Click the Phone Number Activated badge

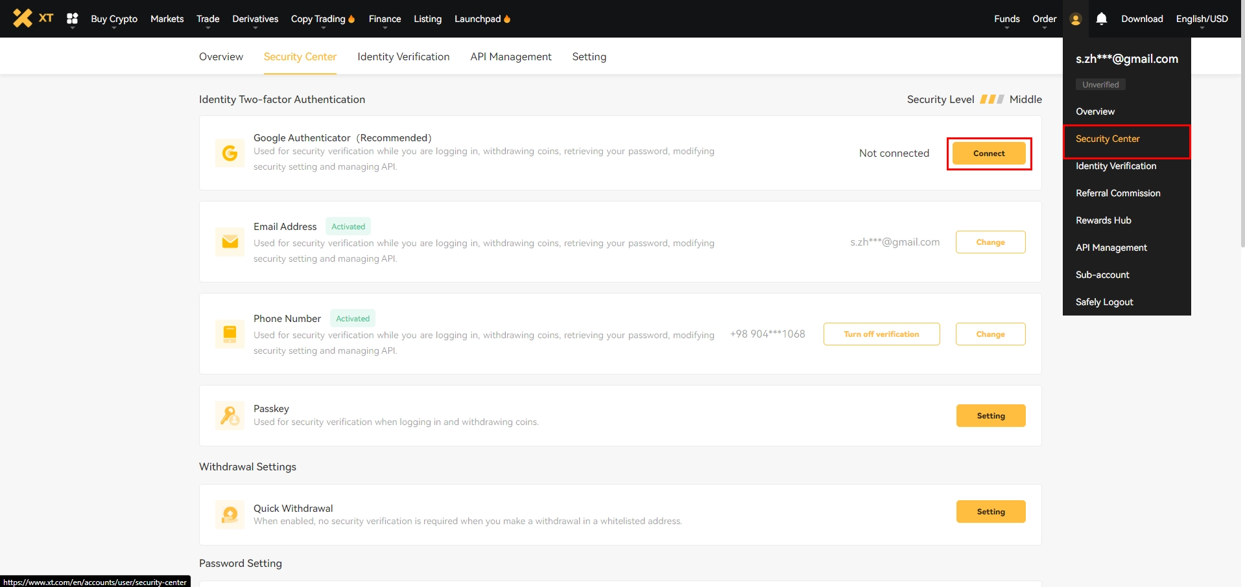353,319
